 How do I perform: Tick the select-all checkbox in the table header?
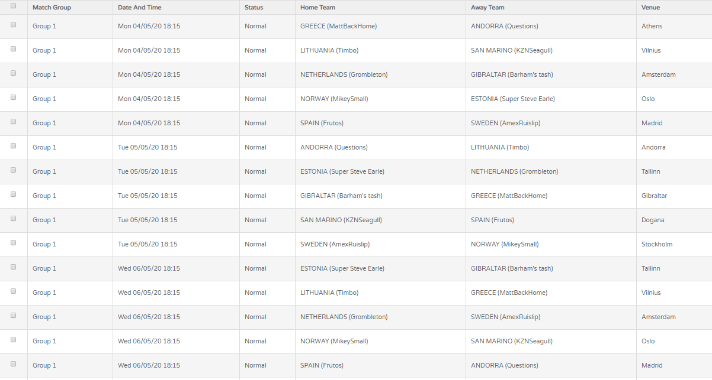13,5
